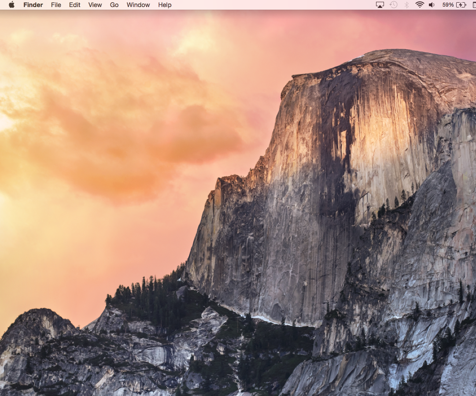Viewport: 476px width, 396px height.
Task: Click the Time Machine status icon
Action: point(393,5)
